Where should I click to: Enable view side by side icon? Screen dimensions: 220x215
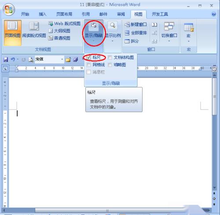(x=154, y=25)
